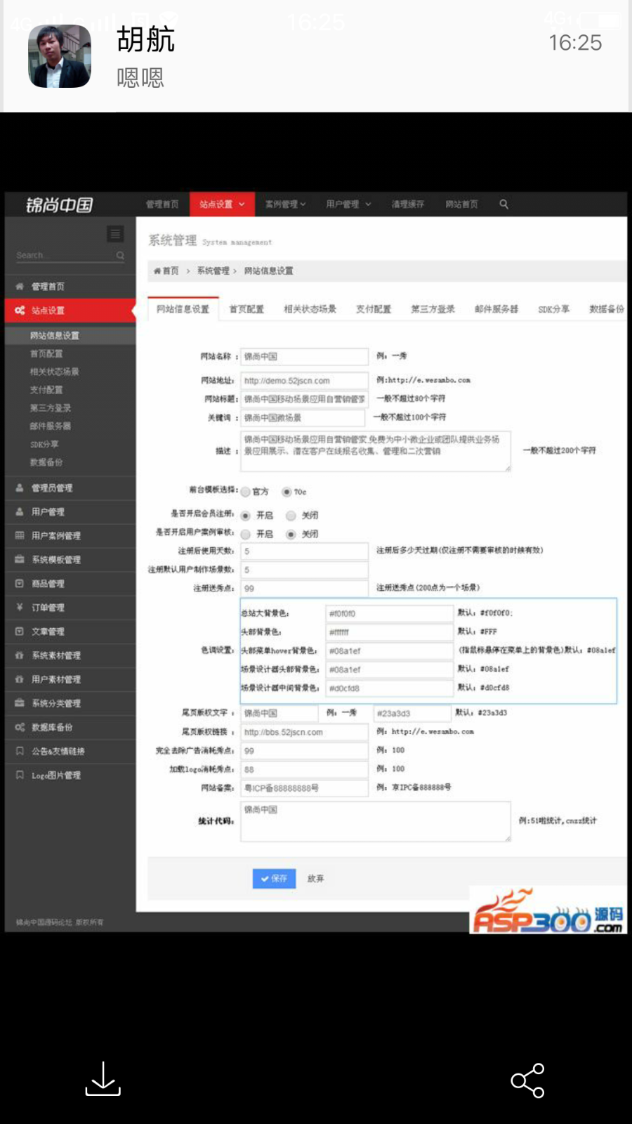632x1124 pixels.
Task: Click the 网站地址 input field
Action: click(304, 381)
